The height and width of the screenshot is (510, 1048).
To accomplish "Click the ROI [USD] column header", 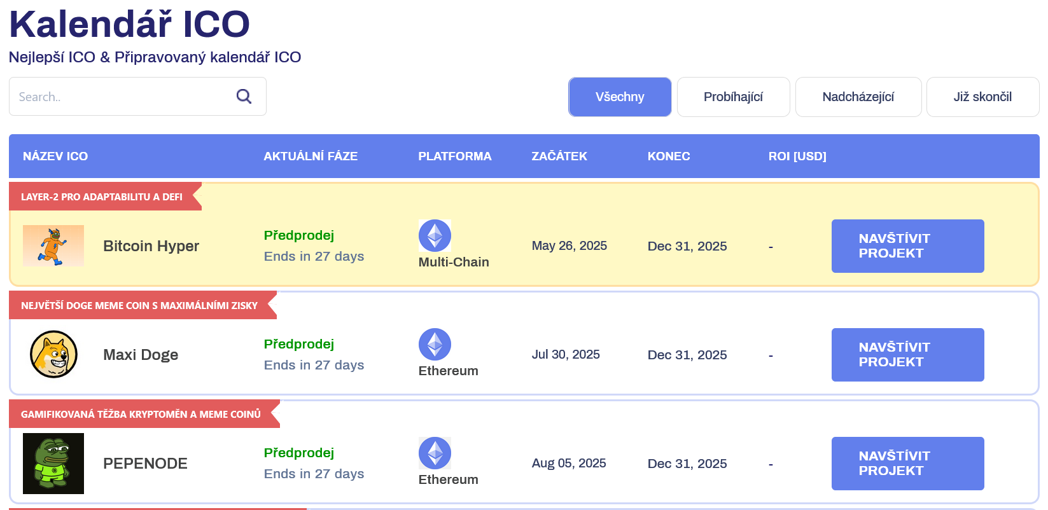I will pyautogui.click(x=797, y=156).
